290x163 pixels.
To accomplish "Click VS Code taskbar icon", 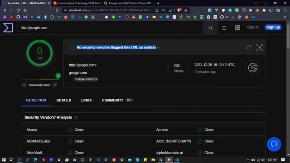I will (177, 160).
